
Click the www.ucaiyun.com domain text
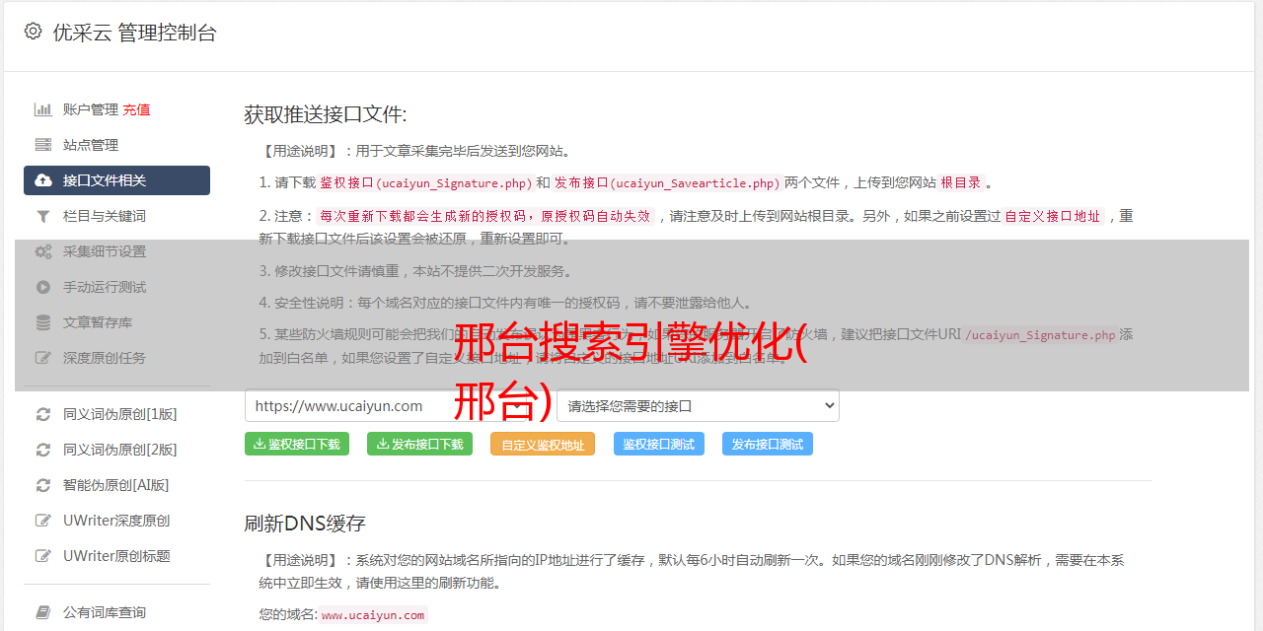pyautogui.click(x=373, y=614)
